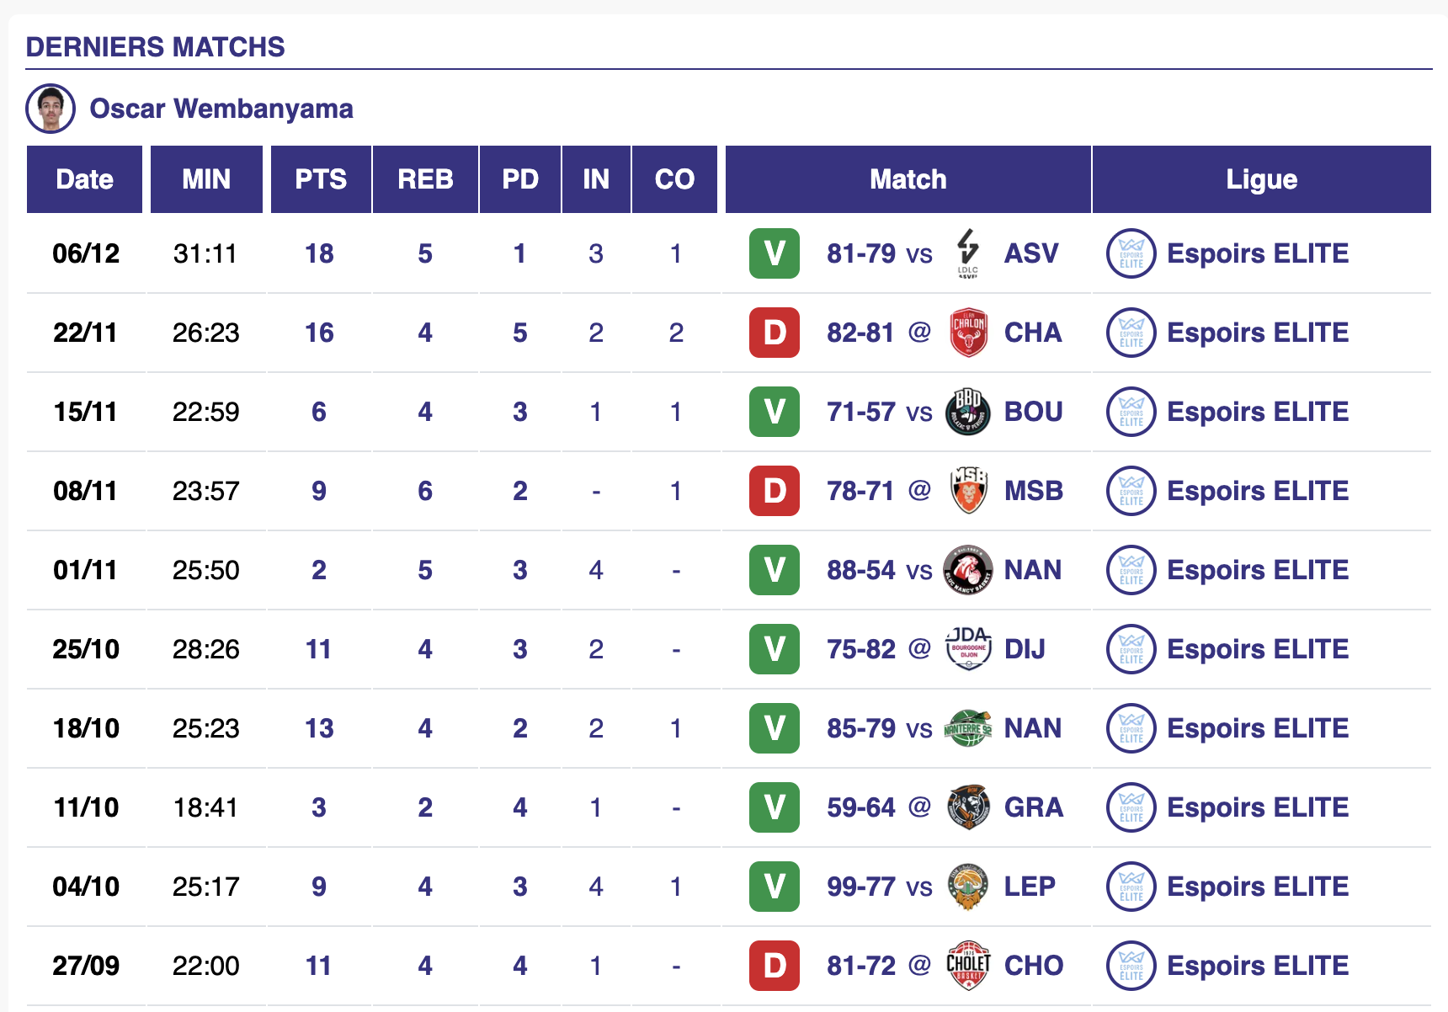1448x1012 pixels.
Task: Click the PTS column header
Action: (x=321, y=179)
